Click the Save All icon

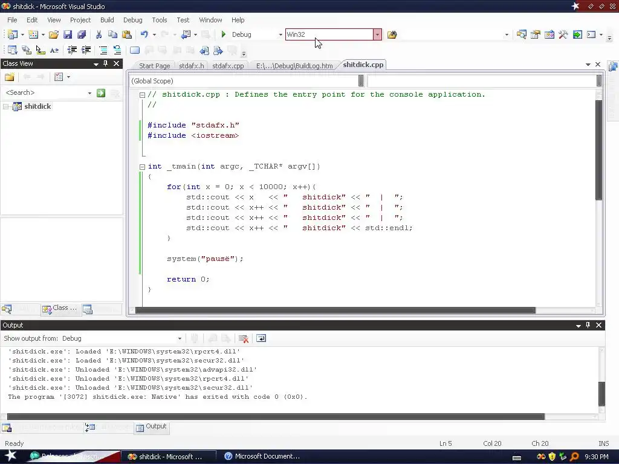pyautogui.click(x=82, y=34)
